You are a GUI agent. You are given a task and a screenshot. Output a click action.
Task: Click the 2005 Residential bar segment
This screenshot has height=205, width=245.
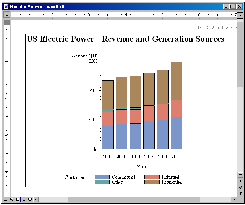click(x=176, y=80)
